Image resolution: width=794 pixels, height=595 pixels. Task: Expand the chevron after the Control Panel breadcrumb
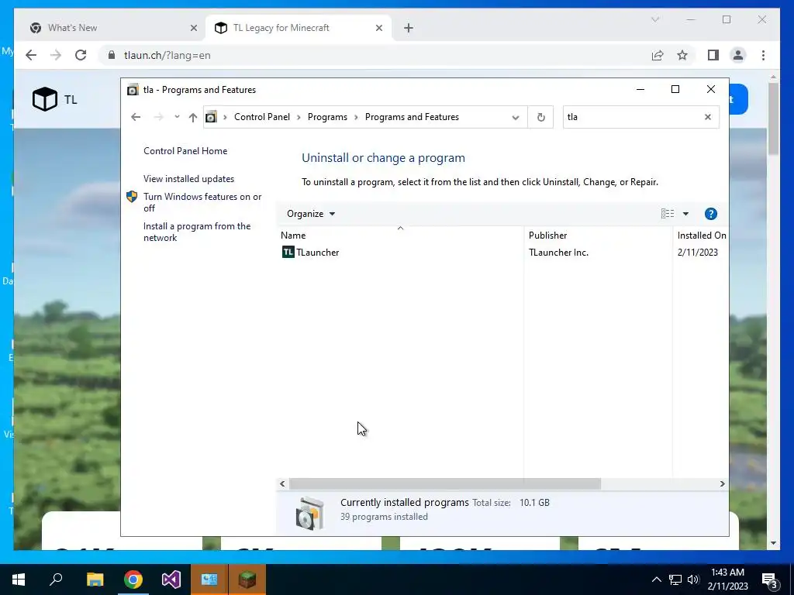coord(299,118)
